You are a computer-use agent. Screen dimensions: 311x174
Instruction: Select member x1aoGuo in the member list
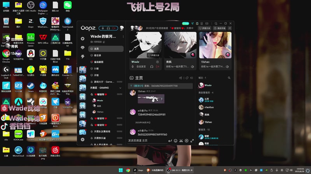pos(206,107)
